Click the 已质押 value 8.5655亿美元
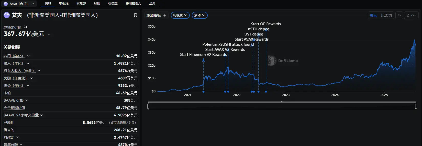The height and width of the screenshot is (146, 422). 94,123
